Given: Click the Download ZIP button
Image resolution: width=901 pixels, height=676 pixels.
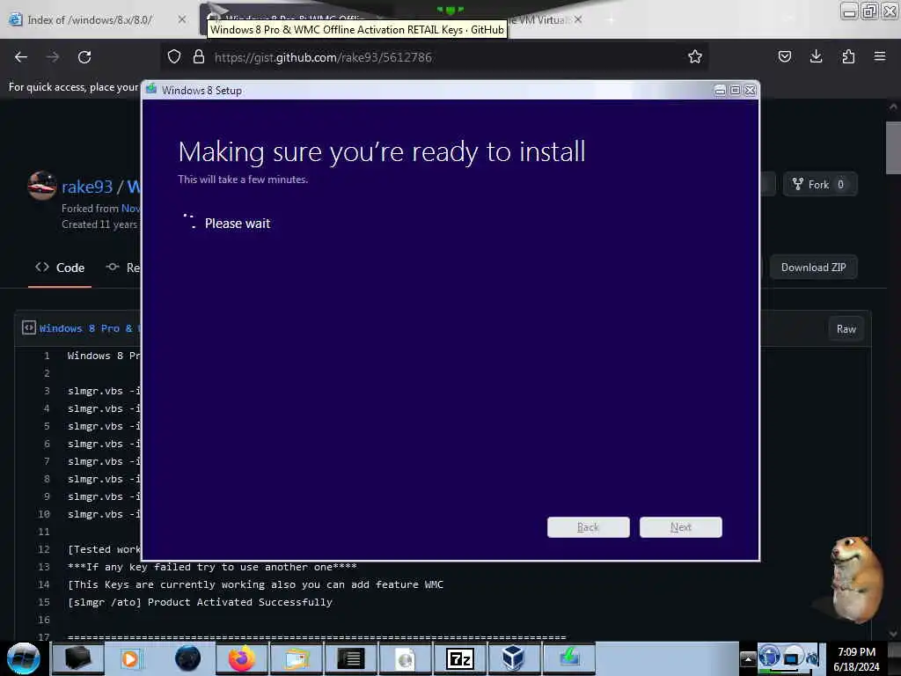Looking at the screenshot, I should (813, 268).
